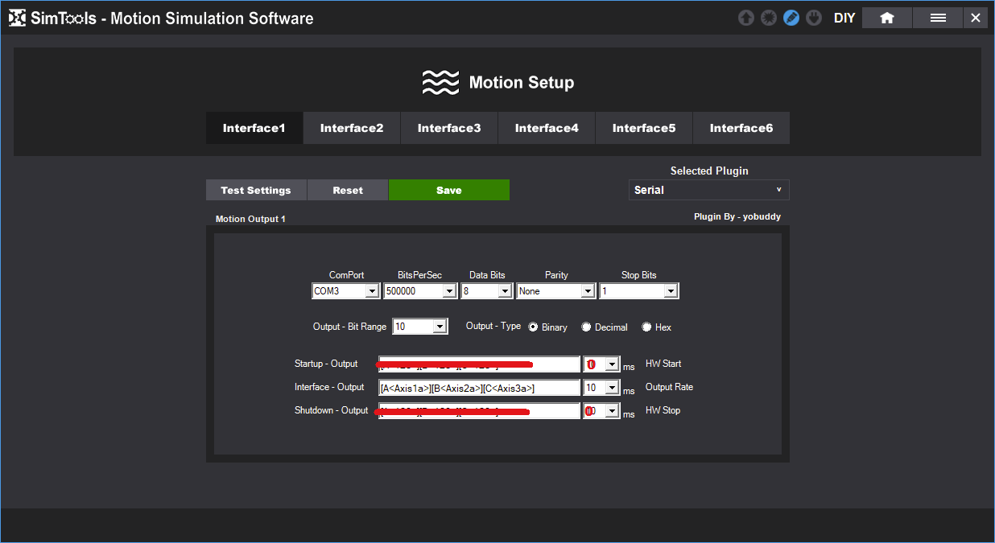Open the BitsPerSec 500000 dropdown
The image size is (995, 543).
coord(421,291)
